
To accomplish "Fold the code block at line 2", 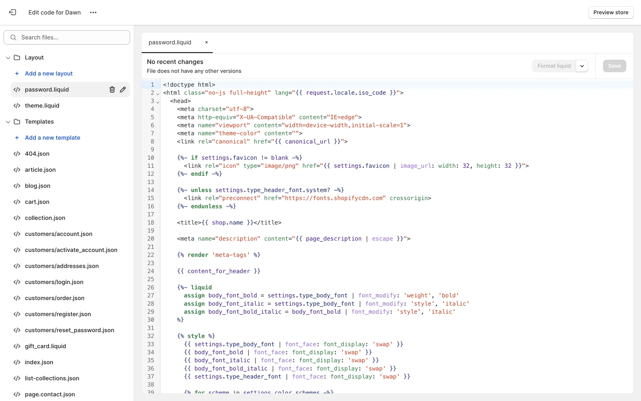I will point(158,94).
